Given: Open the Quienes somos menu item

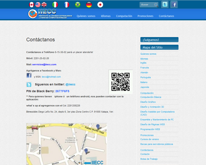Looking at the screenshot, I should (86, 16).
